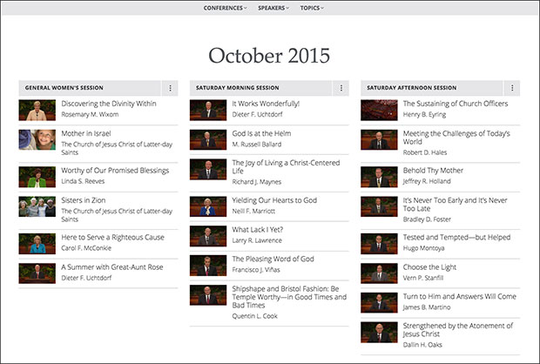Click thumbnail for Tested and Tempted—but Helped

point(379,244)
